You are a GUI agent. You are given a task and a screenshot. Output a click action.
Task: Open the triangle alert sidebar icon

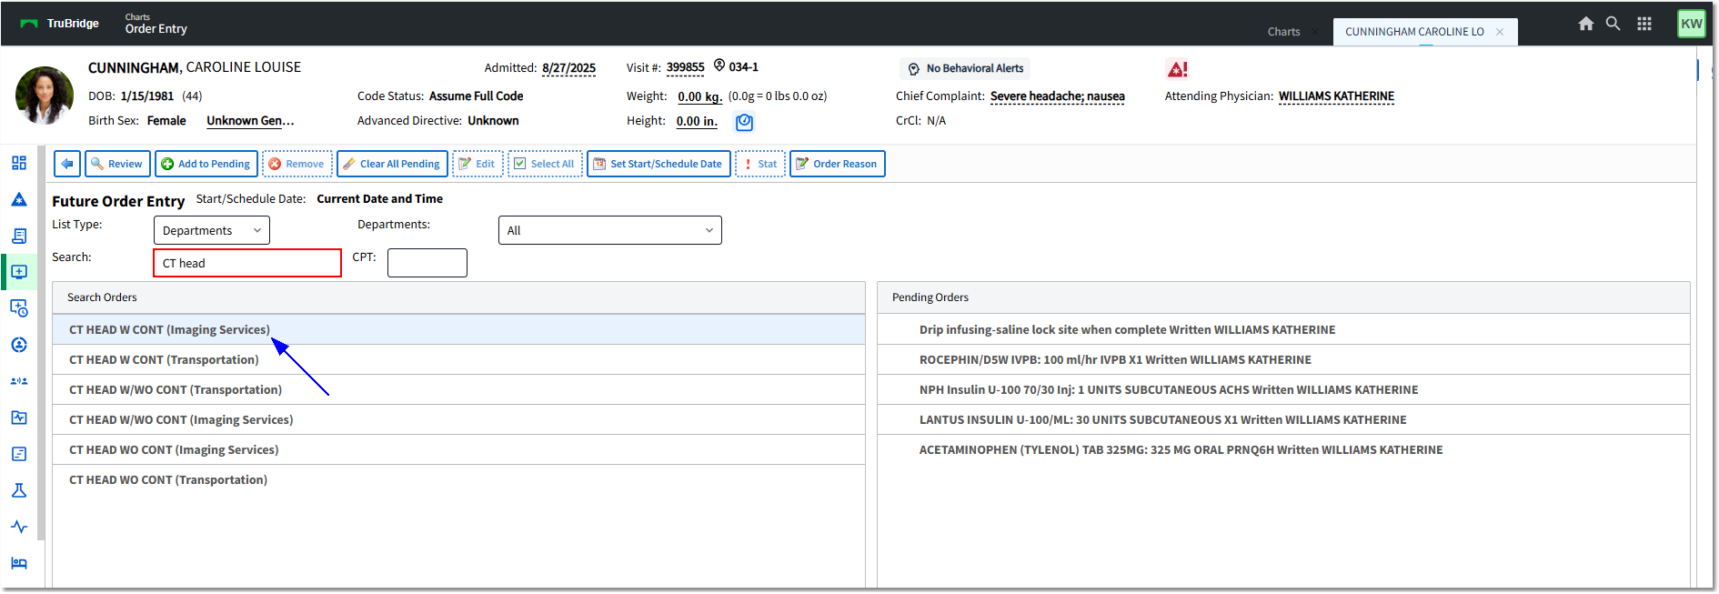coord(19,199)
